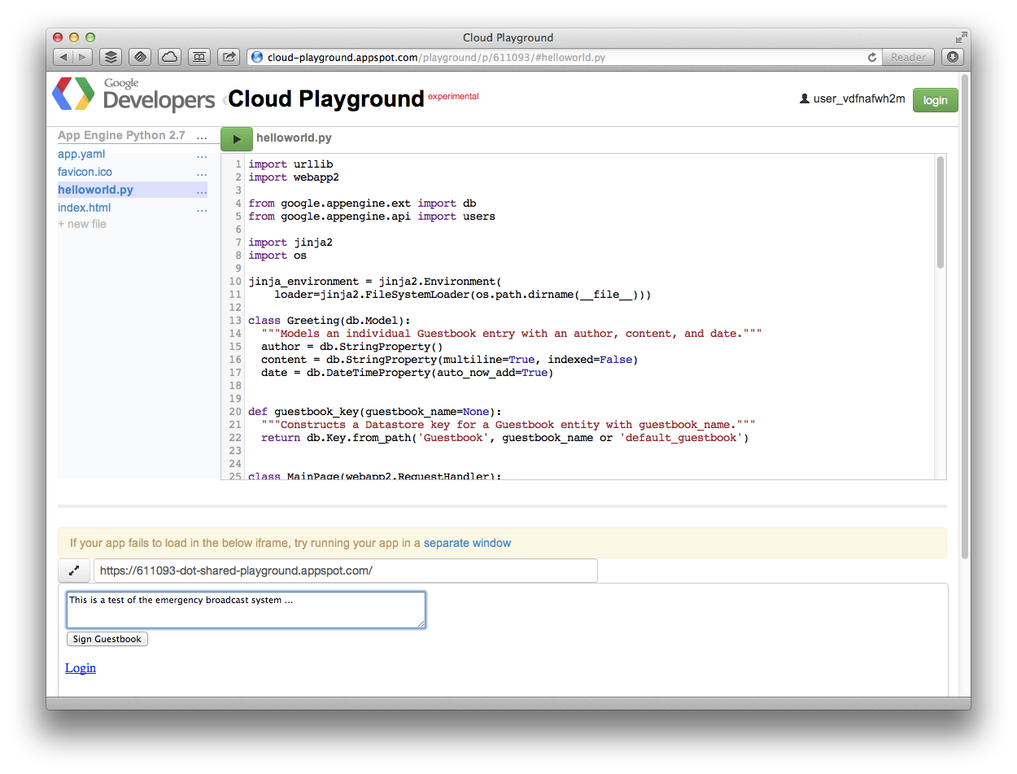Open favicon.ico file
This screenshot has width=1017, height=774.
click(85, 172)
